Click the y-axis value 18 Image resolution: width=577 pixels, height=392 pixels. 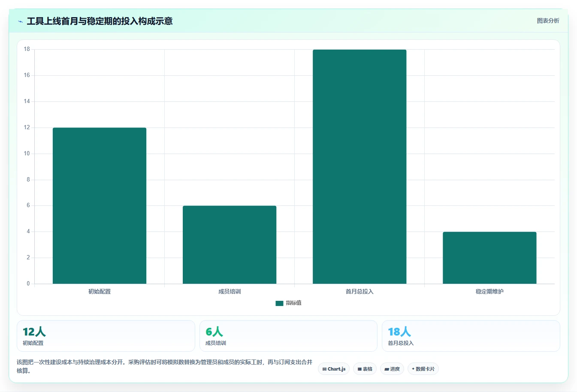(x=27, y=49)
